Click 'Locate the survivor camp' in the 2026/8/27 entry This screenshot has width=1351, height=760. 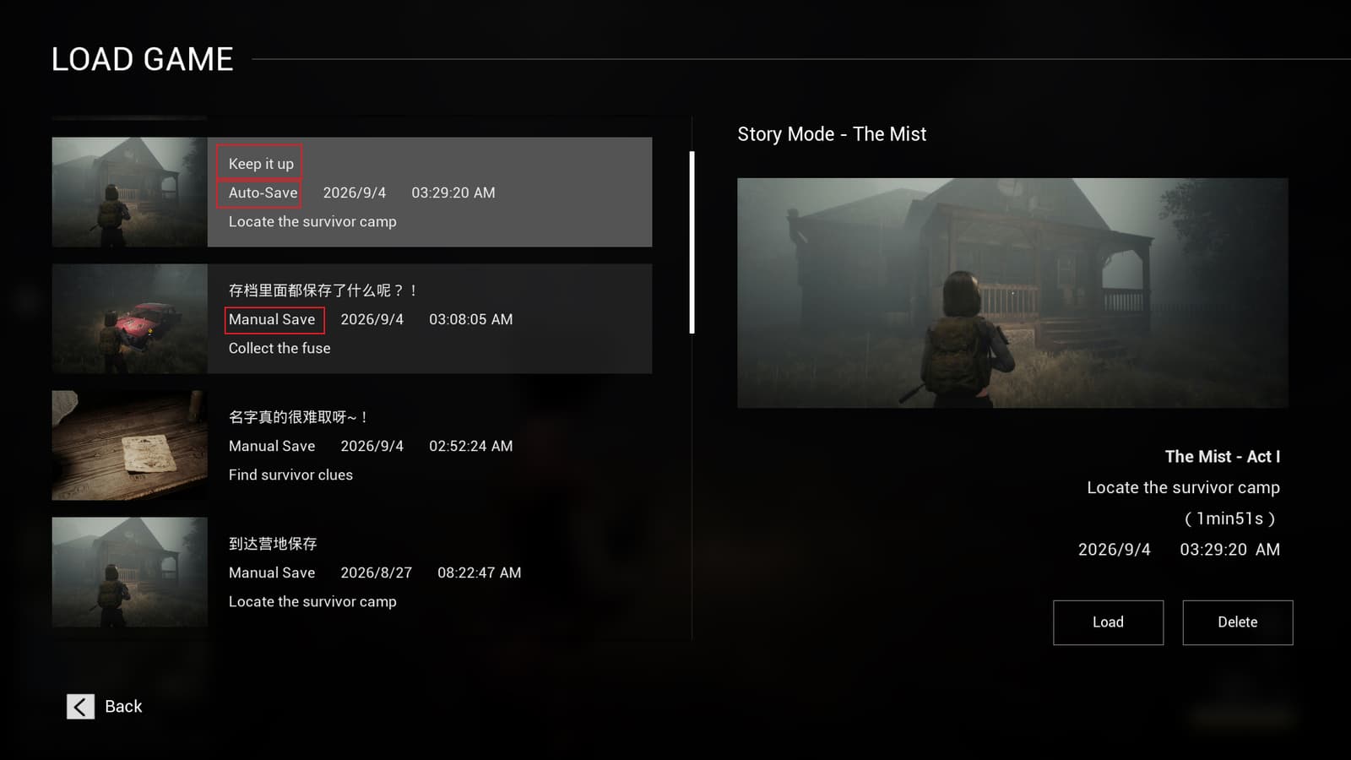tap(312, 601)
